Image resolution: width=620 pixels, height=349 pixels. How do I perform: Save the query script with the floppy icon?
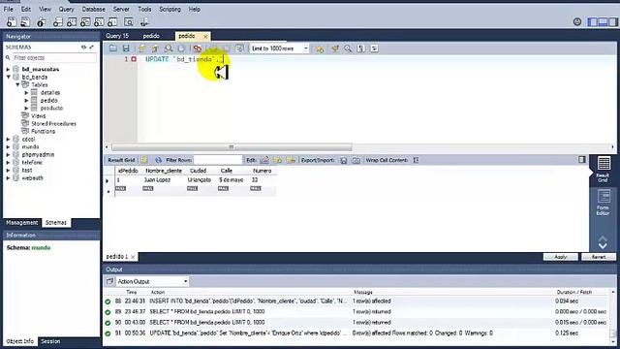[x=126, y=48]
